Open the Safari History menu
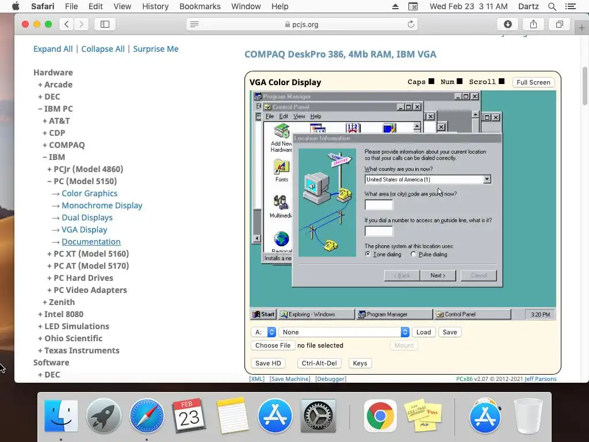 click(x=155, y=6)
